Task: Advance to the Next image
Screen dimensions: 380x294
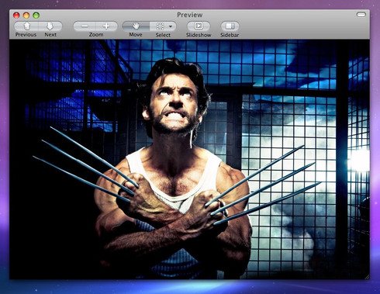Action: point(50,26)
